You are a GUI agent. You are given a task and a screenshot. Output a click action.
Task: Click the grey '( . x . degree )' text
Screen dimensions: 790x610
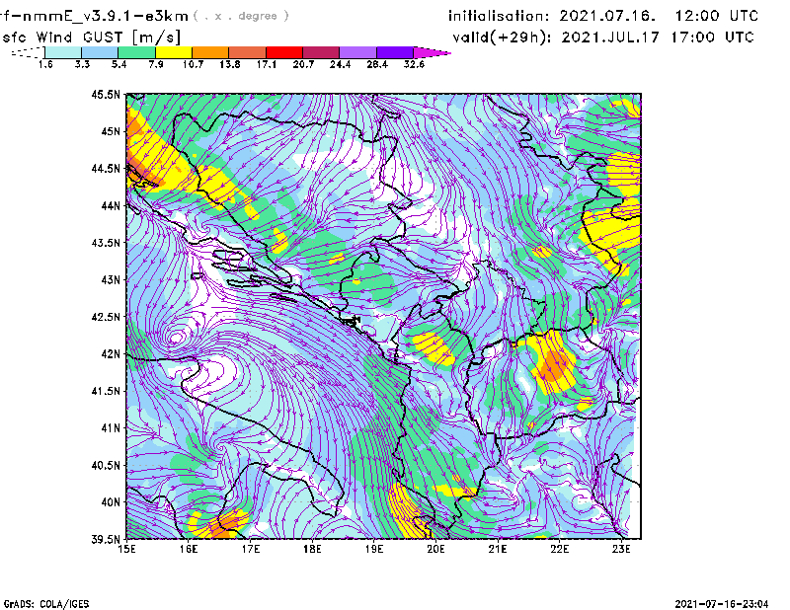pyautogui.click(x=241, y=16)
